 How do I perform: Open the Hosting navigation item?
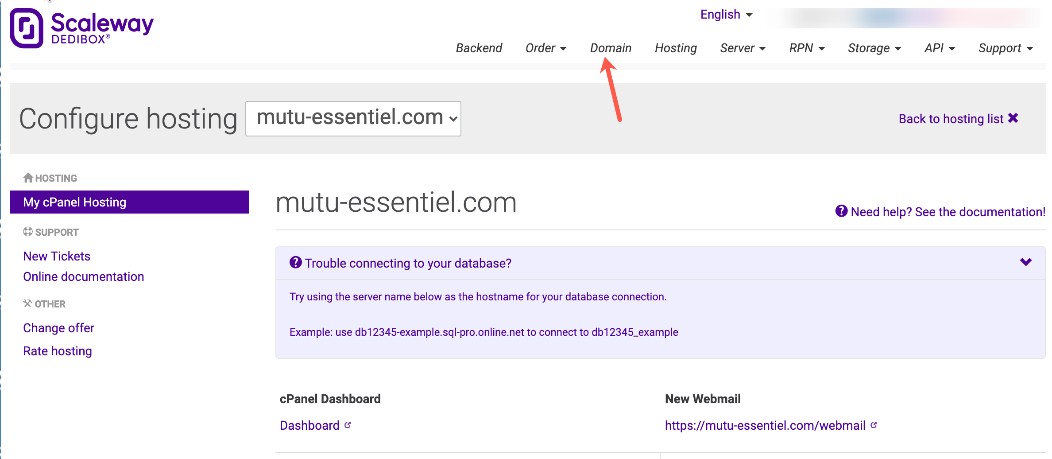676,48
